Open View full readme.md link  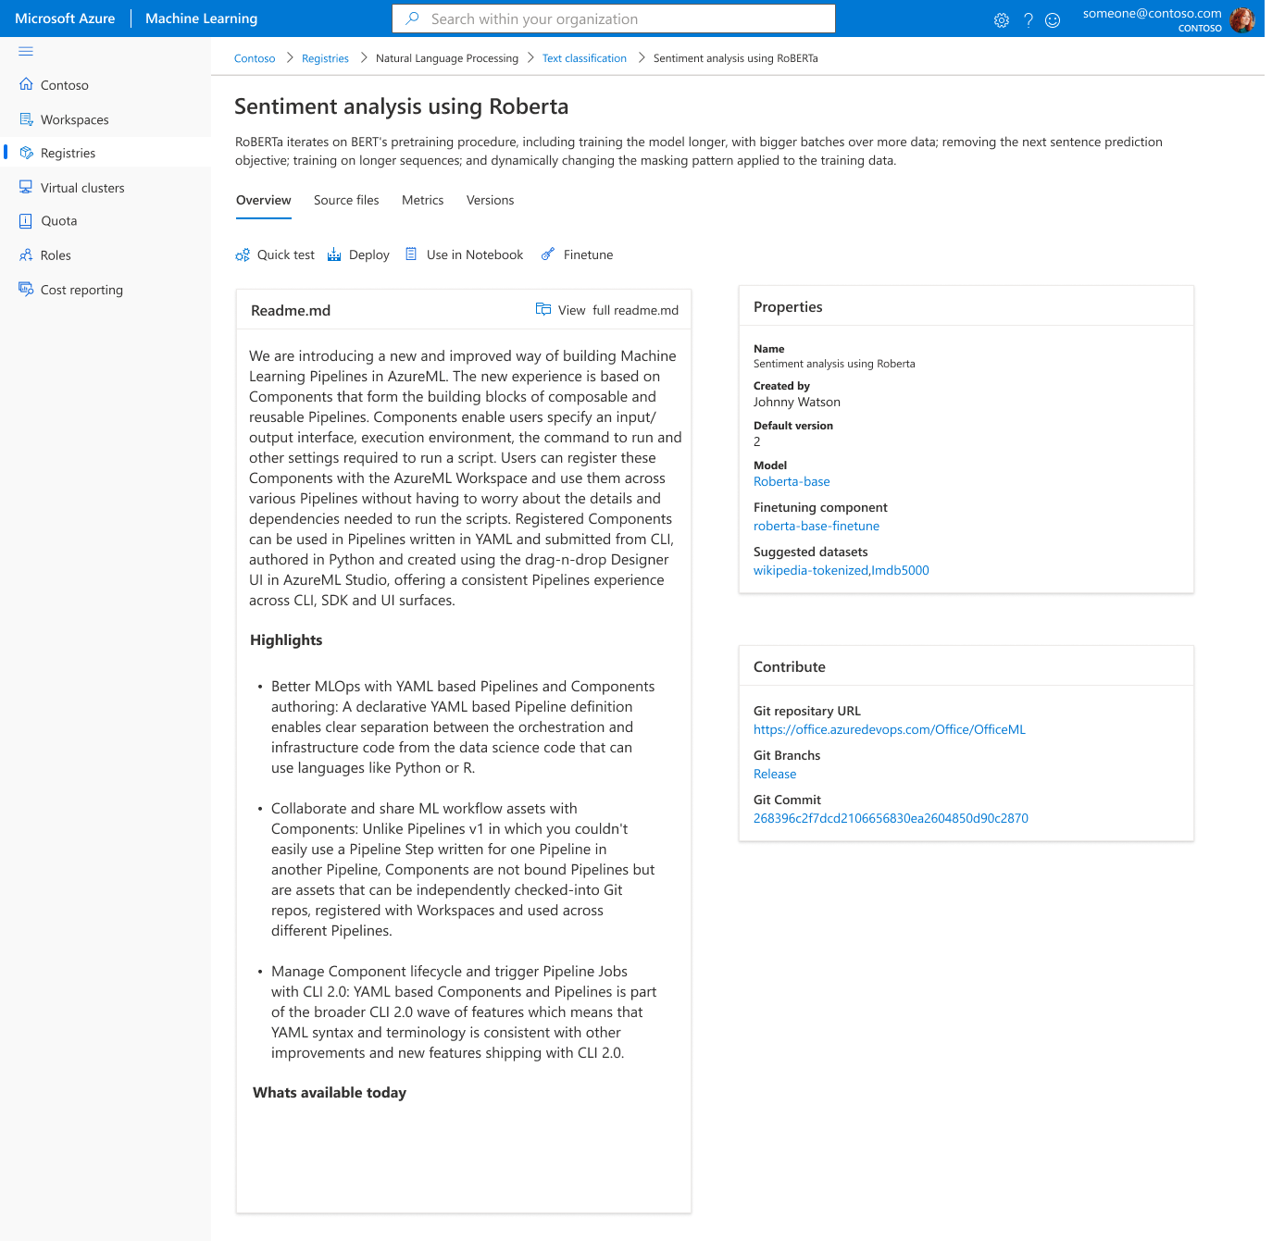point(618,310)
